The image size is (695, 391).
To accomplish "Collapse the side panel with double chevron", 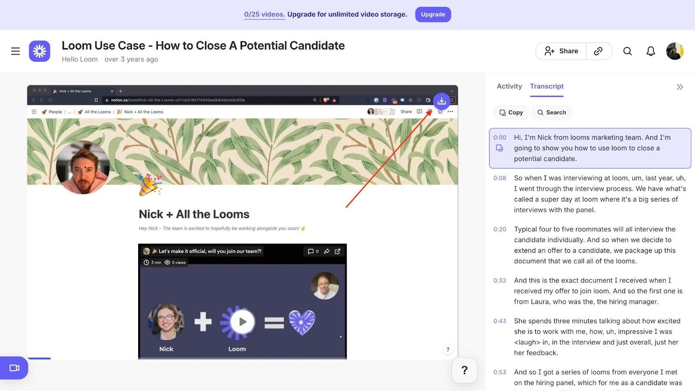I will pyautogui.click(x=680, y=87).
